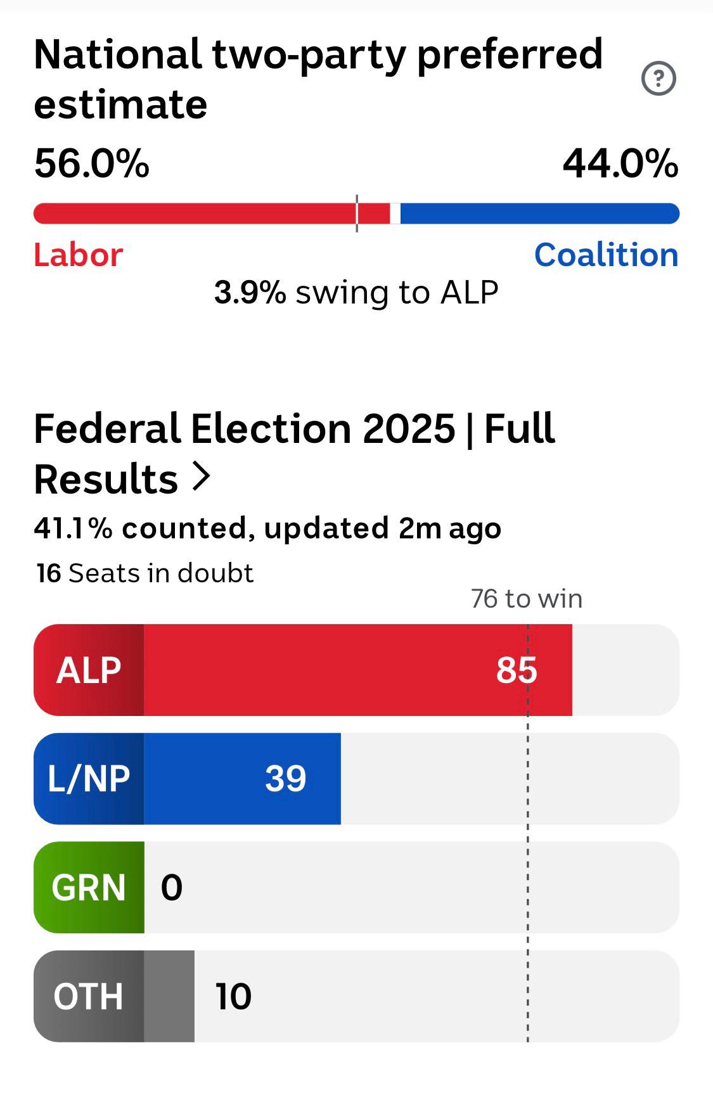Image resolution: width=713 pixels, height=1093 pixels.
Task: Select the blue L/NP party label
Action: pyautogui.click(x=89, y=779)
